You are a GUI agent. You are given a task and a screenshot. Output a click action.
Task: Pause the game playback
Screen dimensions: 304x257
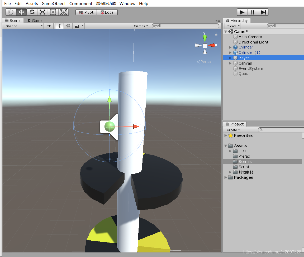point(253,12)
